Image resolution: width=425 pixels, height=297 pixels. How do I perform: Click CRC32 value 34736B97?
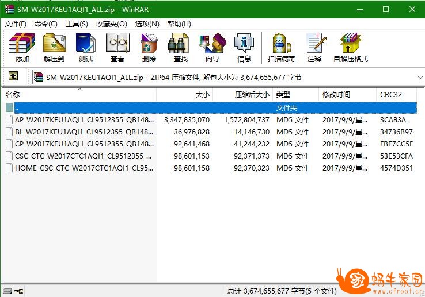click(396, 132)
